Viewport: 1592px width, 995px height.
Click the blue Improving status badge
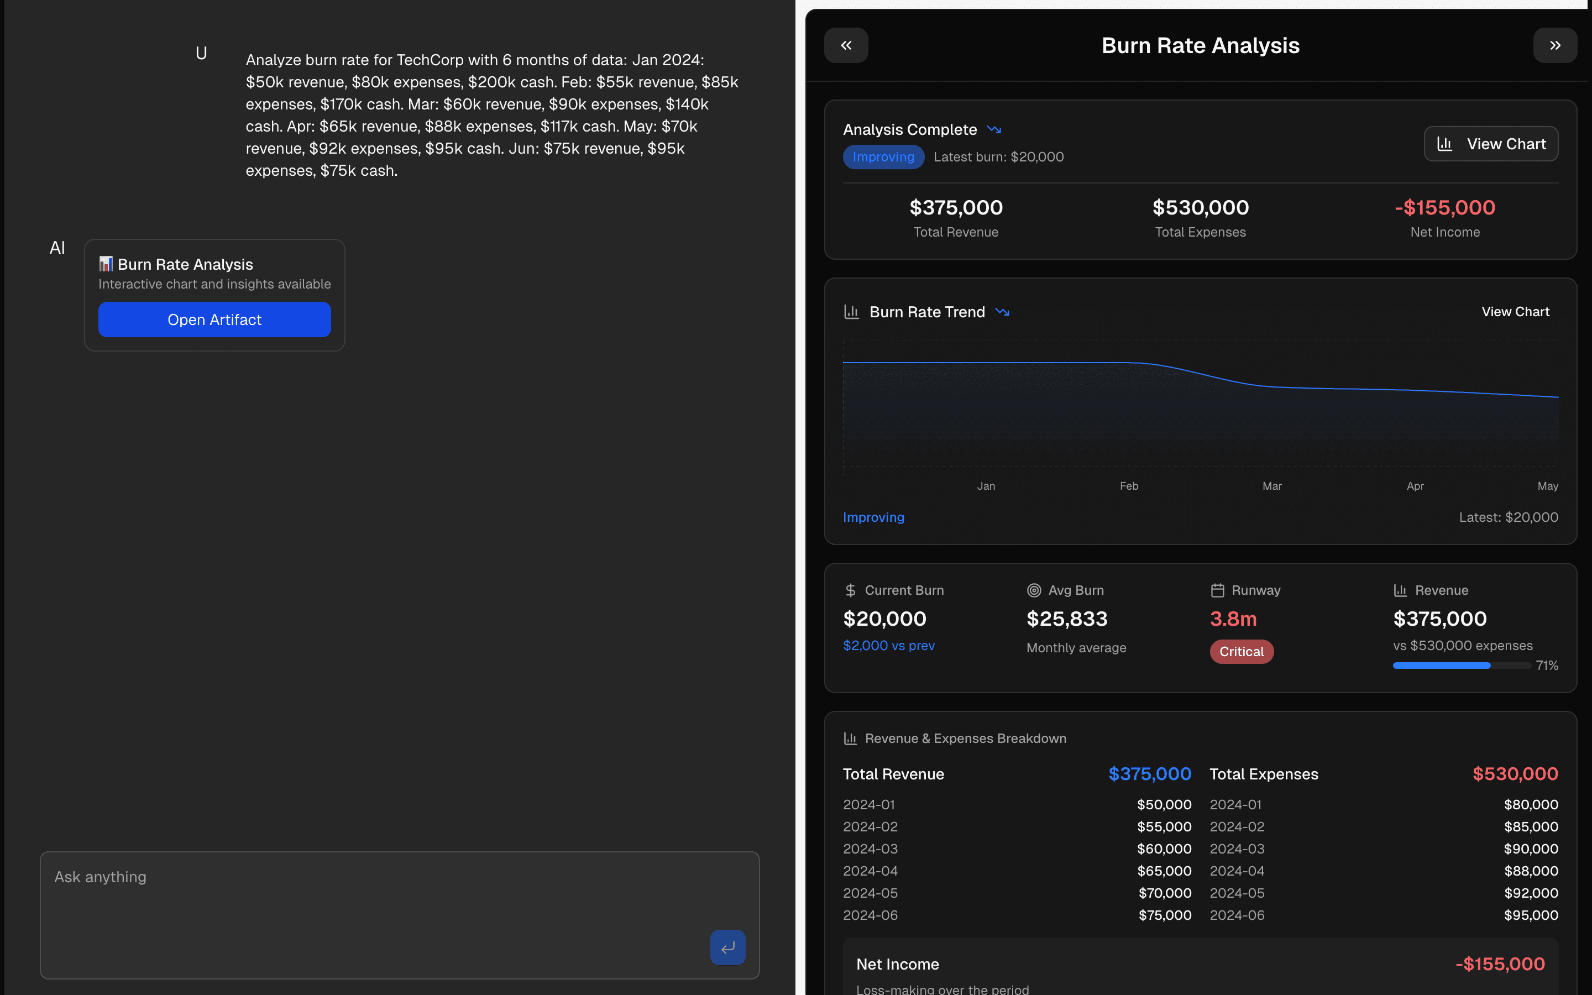883,158
